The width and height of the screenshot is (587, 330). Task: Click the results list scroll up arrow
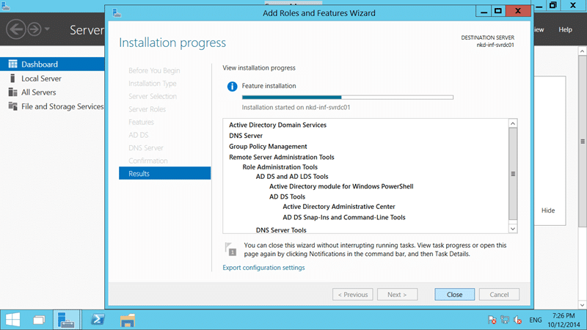click(x=513, y=123)
